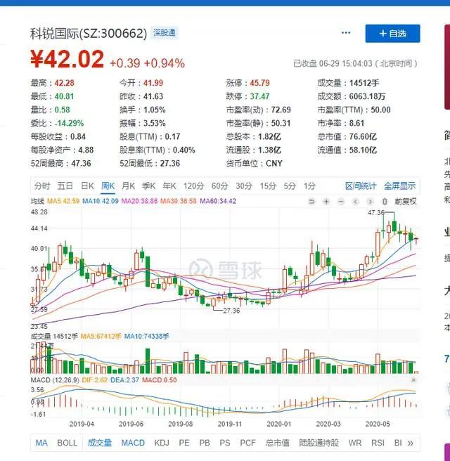Switch to 年K chart tab

(169, 186)
